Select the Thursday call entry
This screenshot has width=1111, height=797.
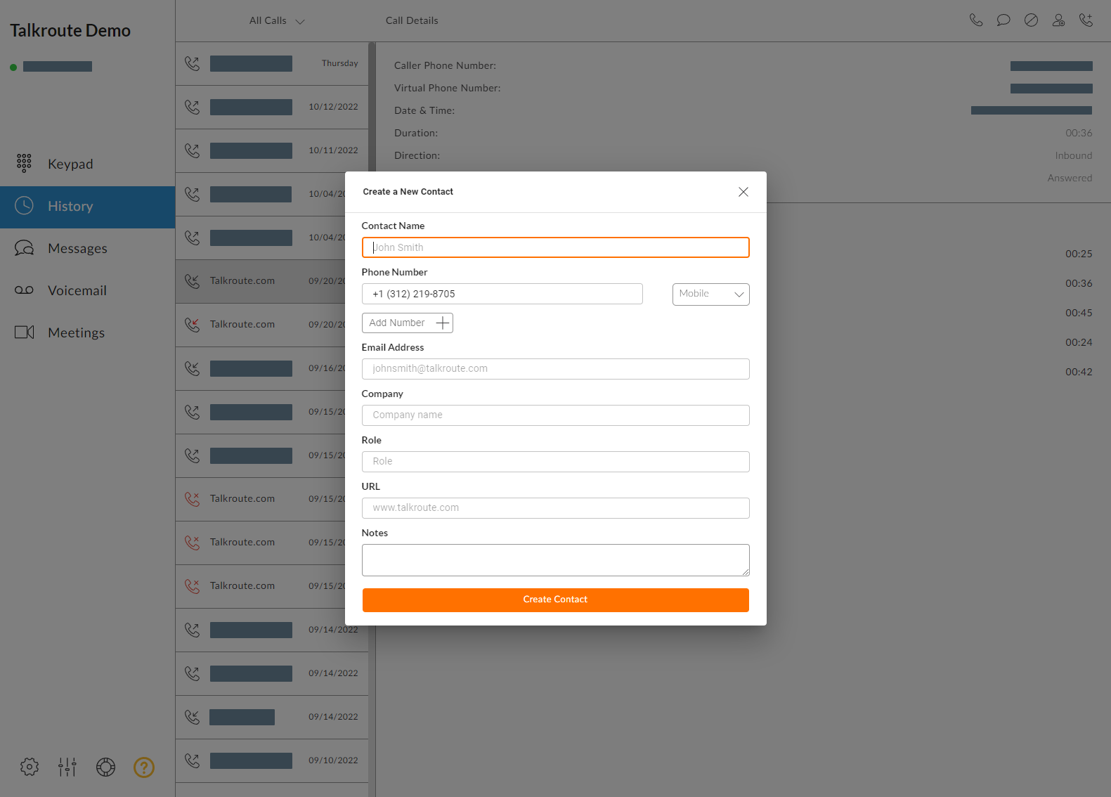[272, 64]
